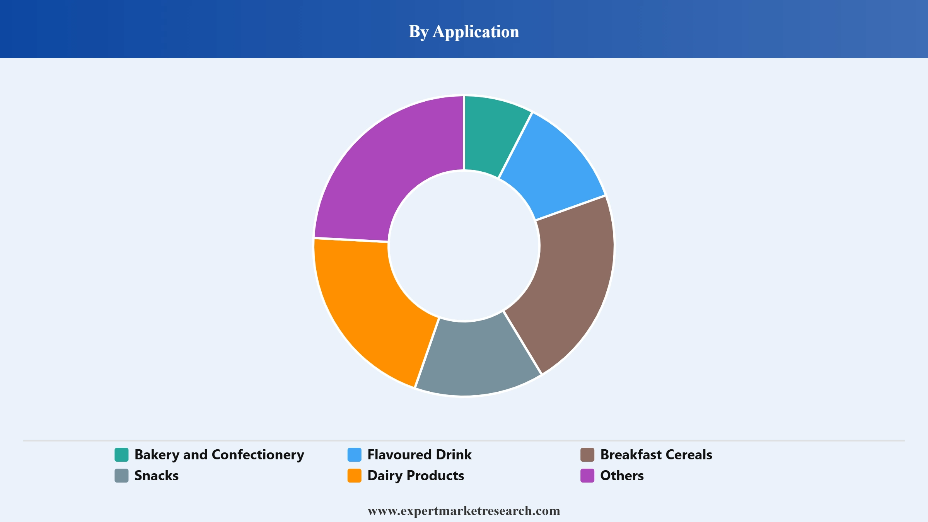The height and width of the screenshot is (522, 928).
Task: Toggle the Bakery and Confectionery legend label
Action: [219, 455]
